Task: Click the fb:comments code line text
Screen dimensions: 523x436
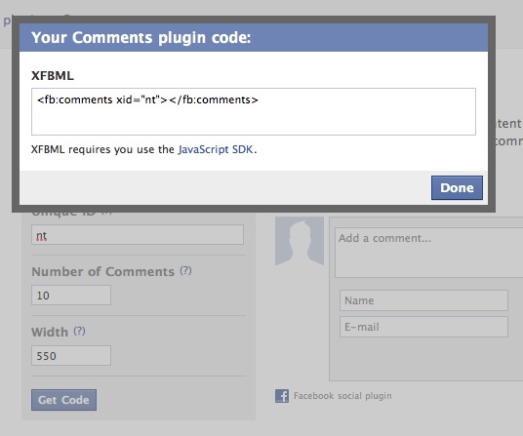Action: click(x=147, y=99)
